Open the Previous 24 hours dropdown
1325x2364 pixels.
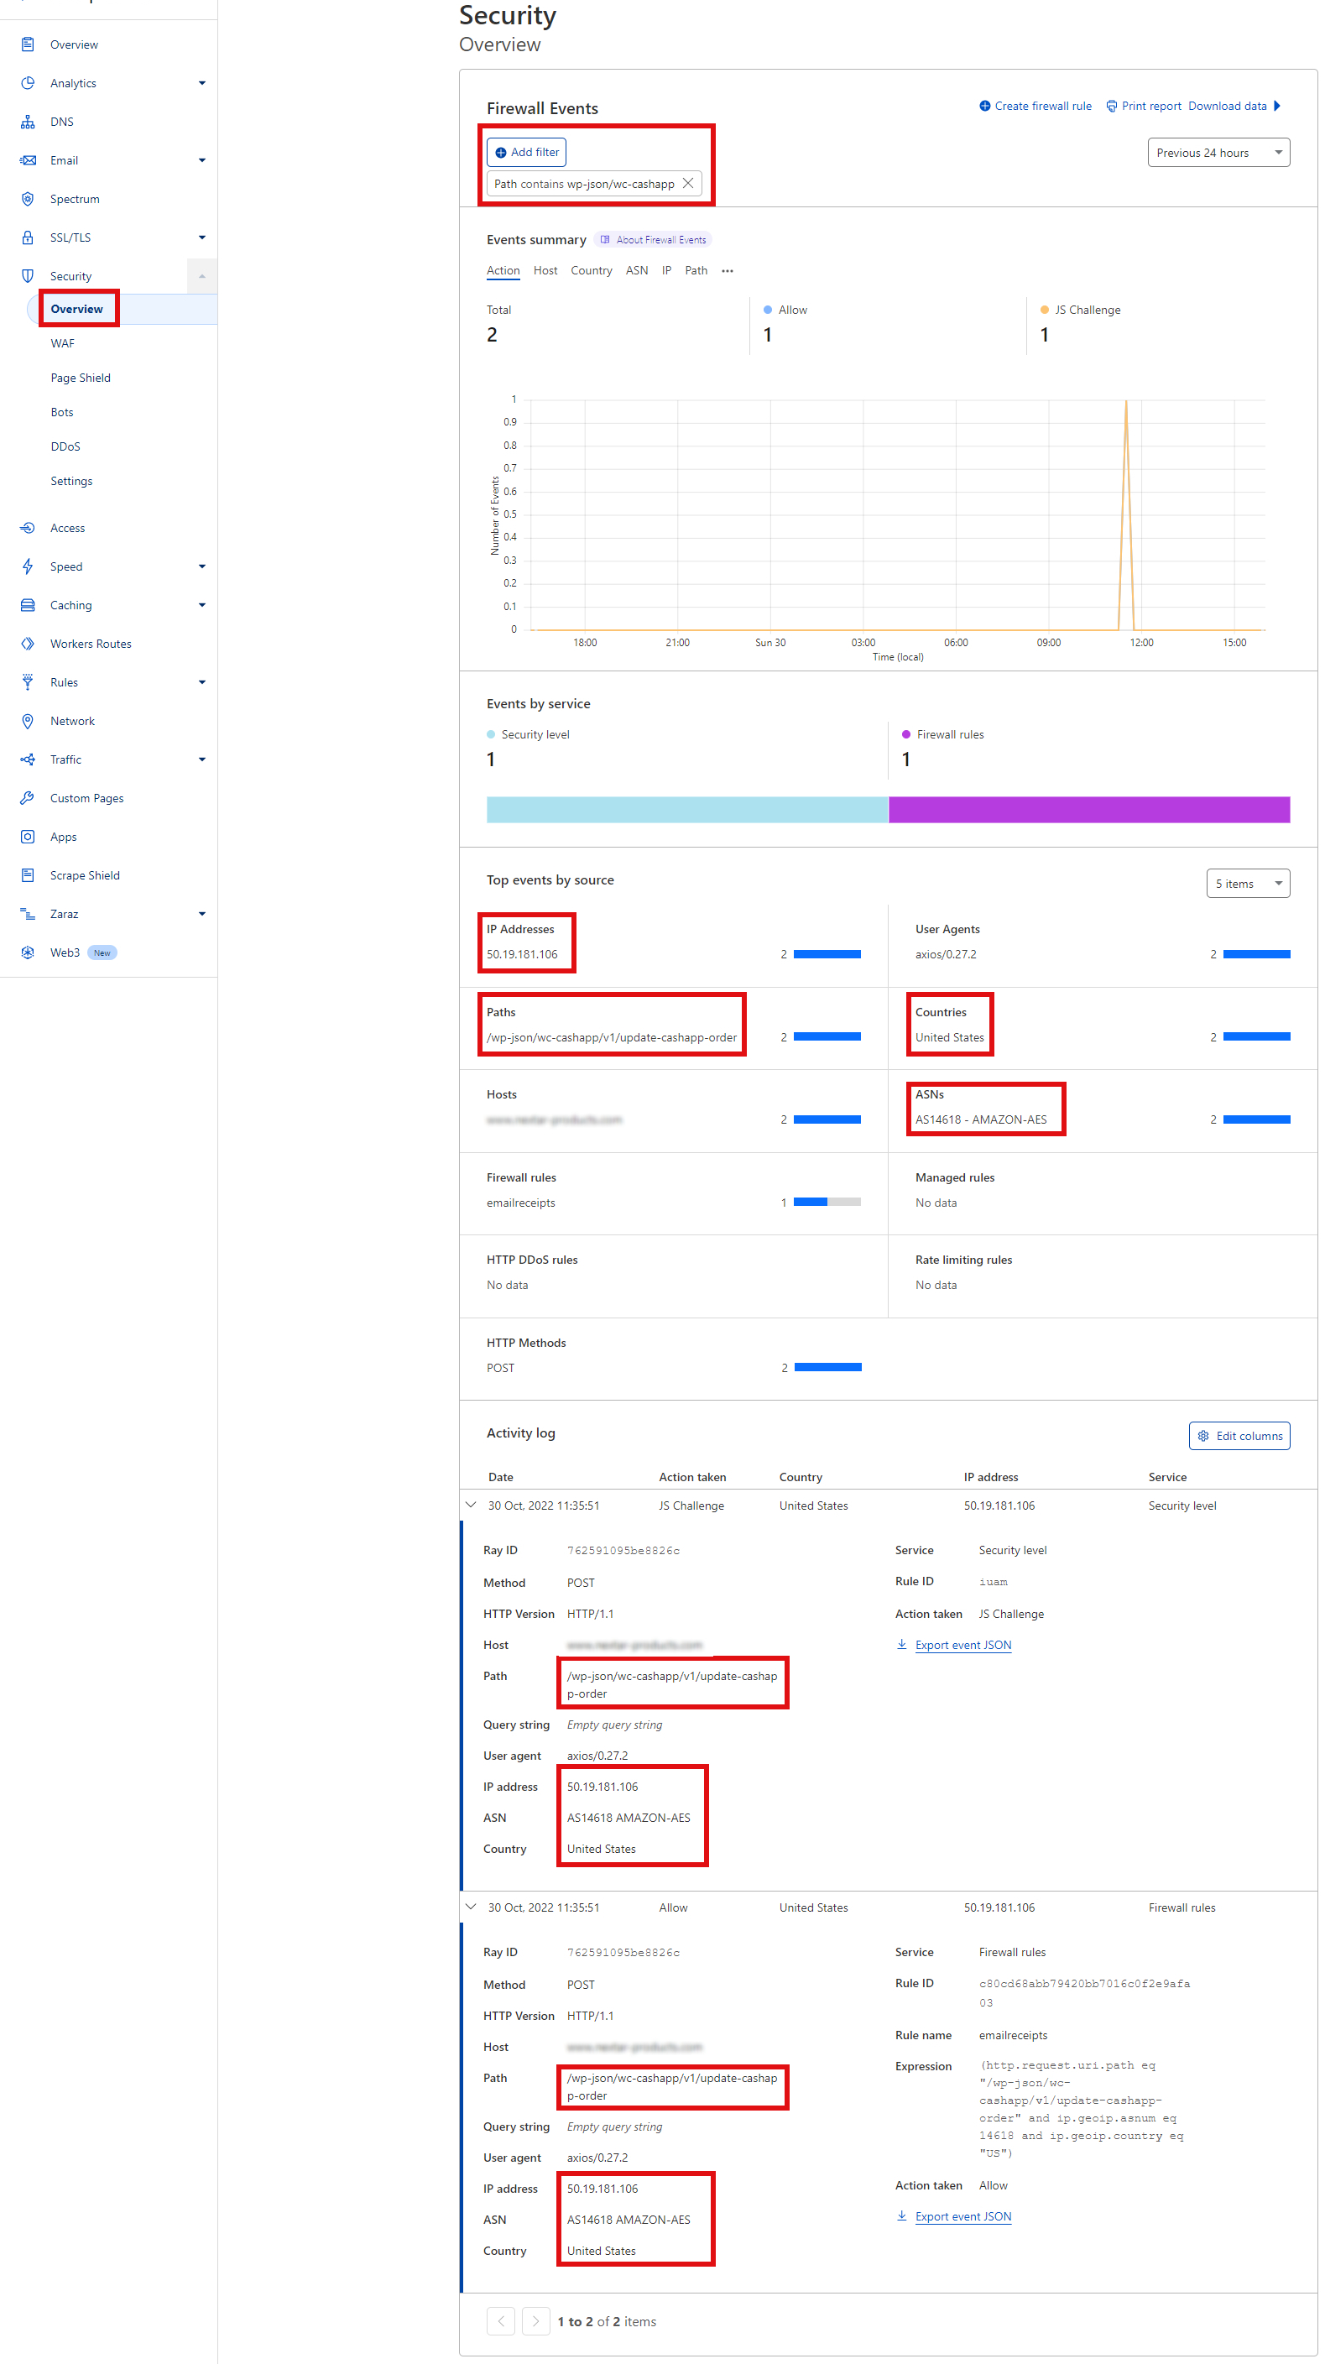click(1218, 153)
